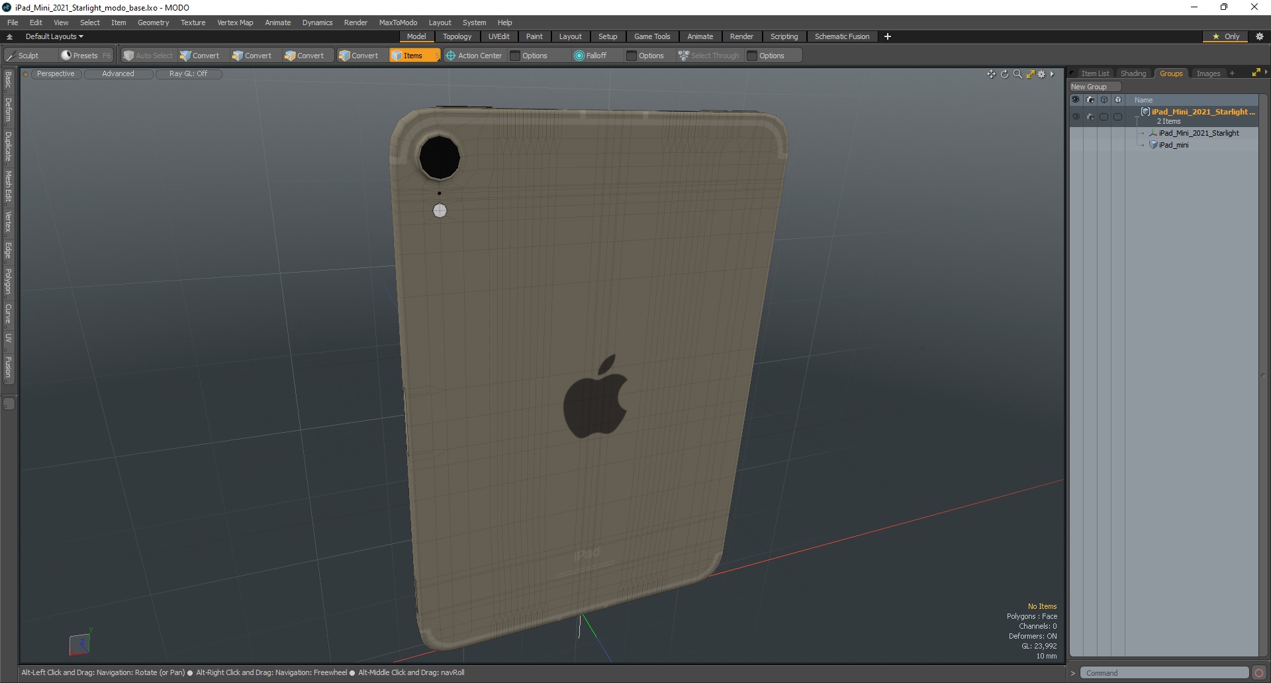Viewport: 1271px width, 683px height.
Task: Enable Auto Select mode
Action: point(148,56)
